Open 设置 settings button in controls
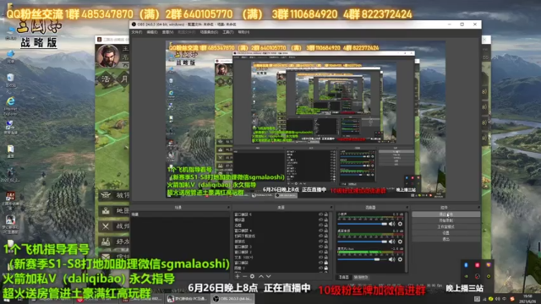This screenshot has width=541, height=304. [x=445, y=233]
